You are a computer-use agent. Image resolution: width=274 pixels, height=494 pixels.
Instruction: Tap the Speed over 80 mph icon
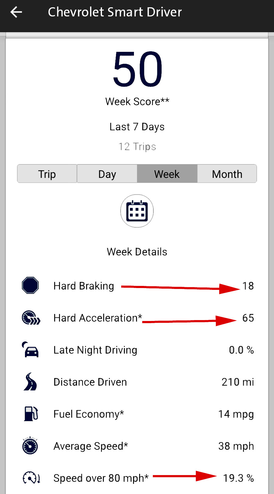click(x=31, y=478)
